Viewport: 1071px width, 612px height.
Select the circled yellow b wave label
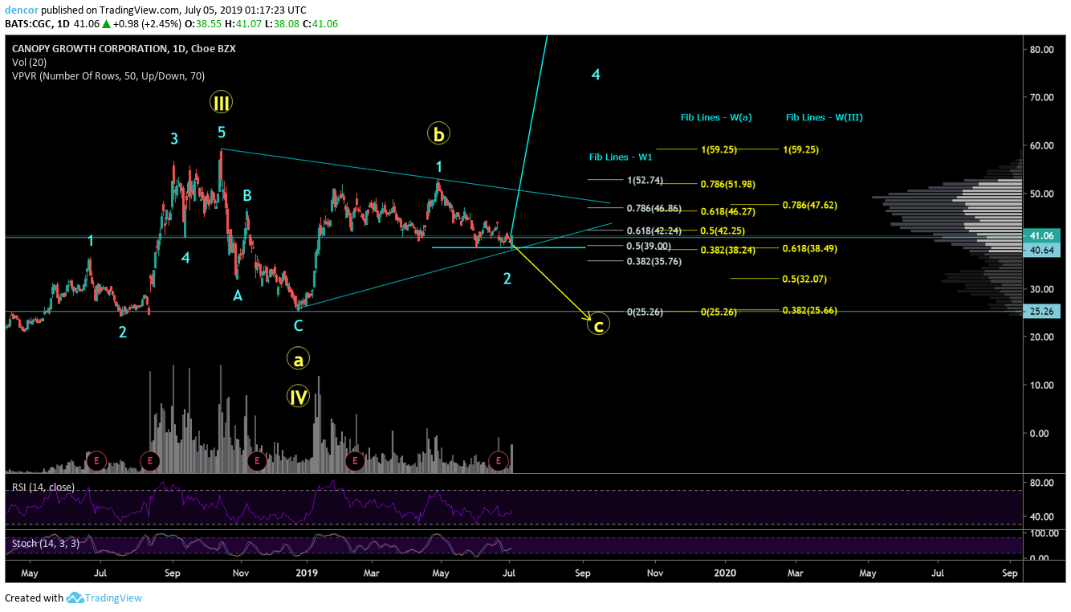point(438,134)
